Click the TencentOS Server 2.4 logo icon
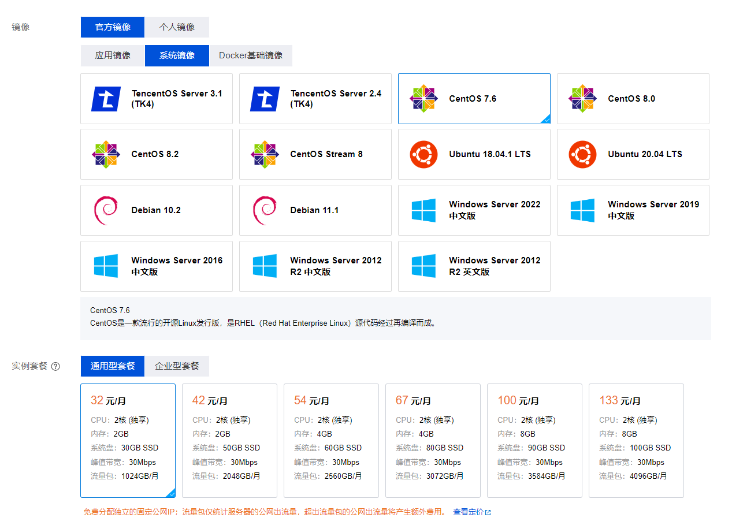Screen dimensions: 732x525 coord(265,99)
